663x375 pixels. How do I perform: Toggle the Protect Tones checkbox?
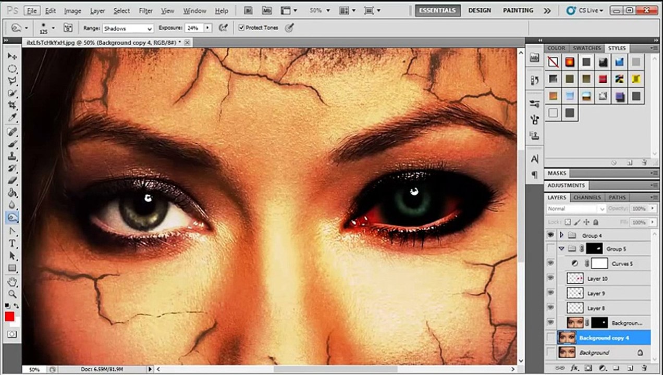click(x=241, y=28)
